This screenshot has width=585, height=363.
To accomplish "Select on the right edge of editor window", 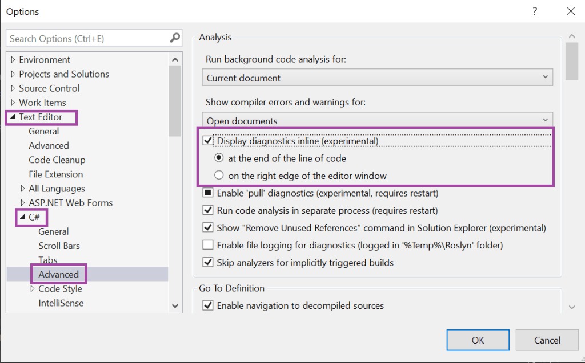I will point(219,175).
